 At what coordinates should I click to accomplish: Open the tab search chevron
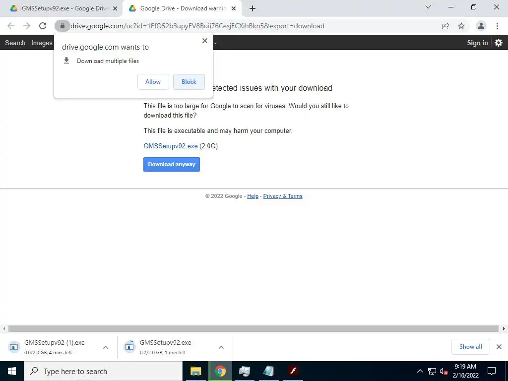[428, 7]
